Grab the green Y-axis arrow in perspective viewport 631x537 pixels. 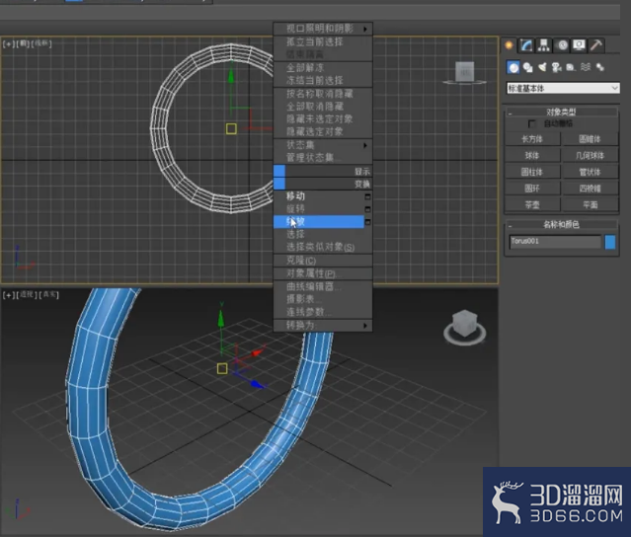pos(221,318)
